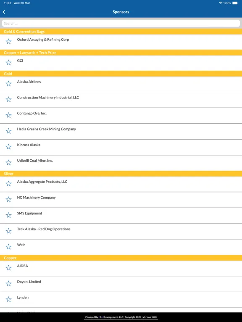This screenshot has width=242, height=322.
Task: Toggle star beside Doyon, Limited
Action: pos(8,283)
